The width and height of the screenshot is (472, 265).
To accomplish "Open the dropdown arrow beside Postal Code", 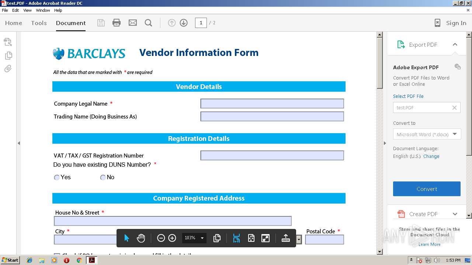I will point(299,240).
